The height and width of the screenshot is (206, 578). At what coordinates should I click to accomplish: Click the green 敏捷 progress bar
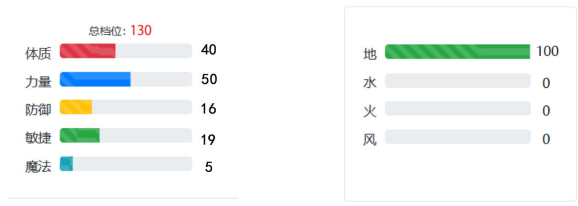(126, 136)
